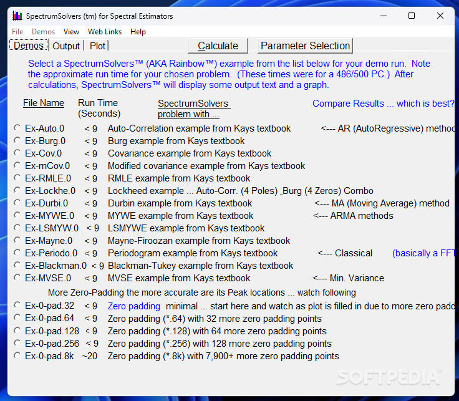The image size is (459, 401).
Task: Maximize the SpectrumSolvers window
Action: 412,16
